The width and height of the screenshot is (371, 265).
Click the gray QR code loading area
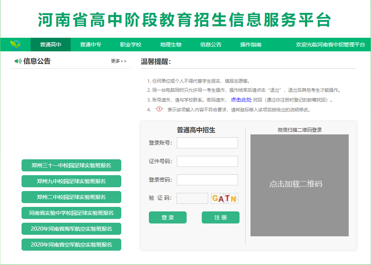(x=299, y=185)
